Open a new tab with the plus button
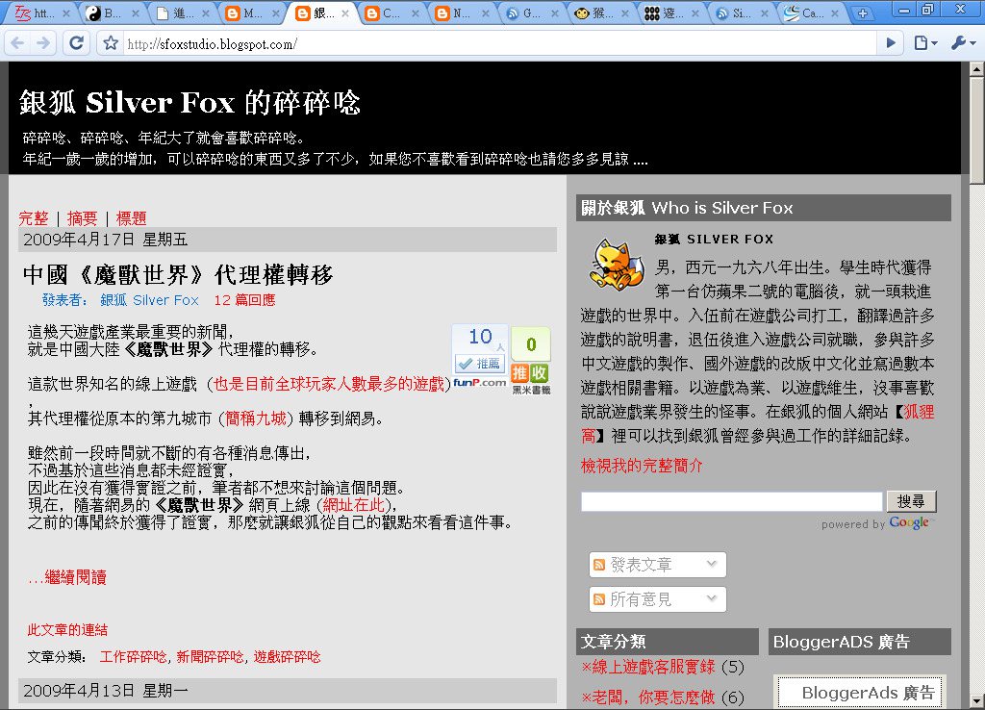The height and width of the screenshot is (710, 985). click(863, 13)
